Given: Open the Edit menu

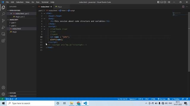Looking at the screenshot, I should click(x=12, y=2).
